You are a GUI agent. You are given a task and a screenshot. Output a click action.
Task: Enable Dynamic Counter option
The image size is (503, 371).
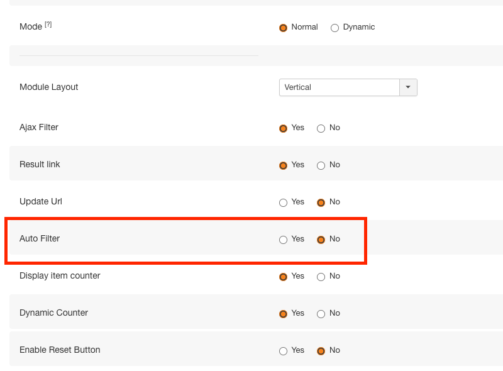tap(283, 314)
